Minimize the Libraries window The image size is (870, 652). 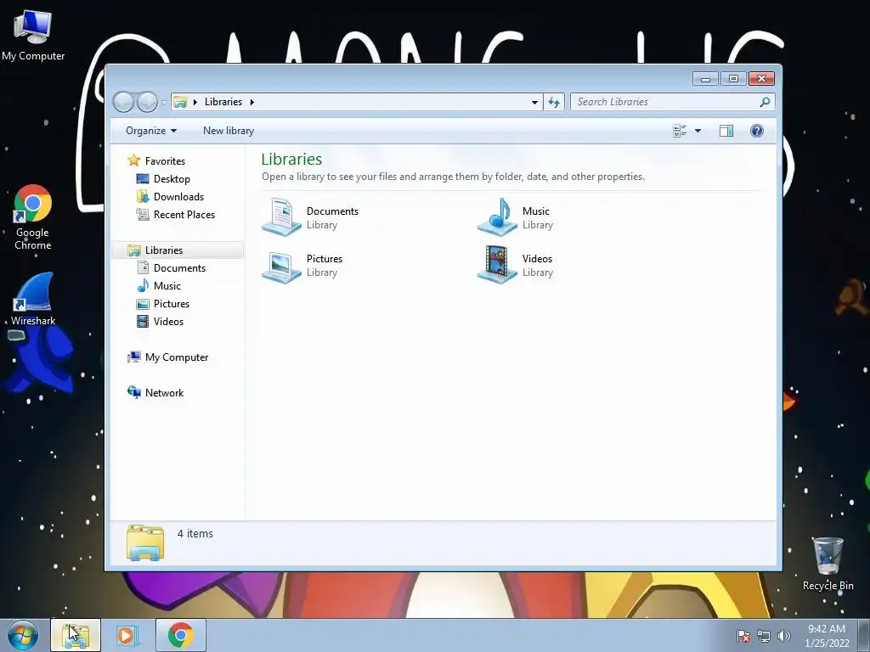[x=705, y=79]
